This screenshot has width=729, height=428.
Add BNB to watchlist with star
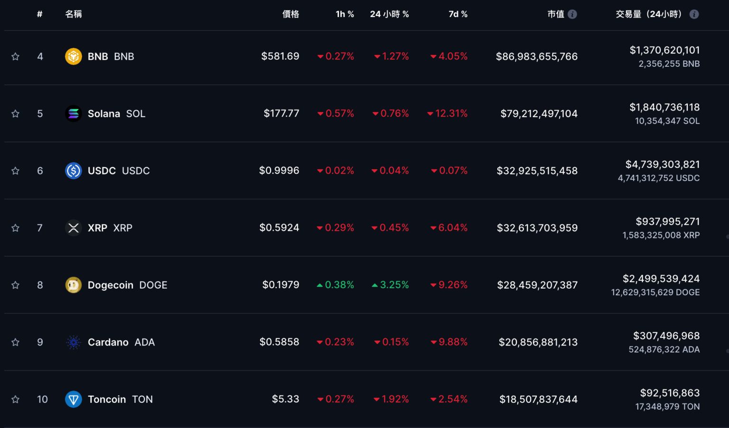click(x=15, y=56)
